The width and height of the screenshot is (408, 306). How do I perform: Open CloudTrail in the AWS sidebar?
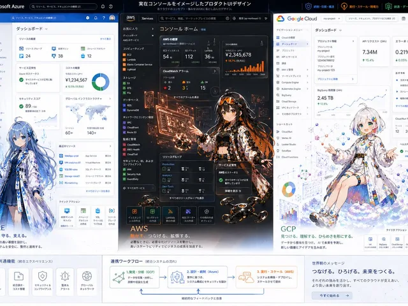(x=131, y=154)
